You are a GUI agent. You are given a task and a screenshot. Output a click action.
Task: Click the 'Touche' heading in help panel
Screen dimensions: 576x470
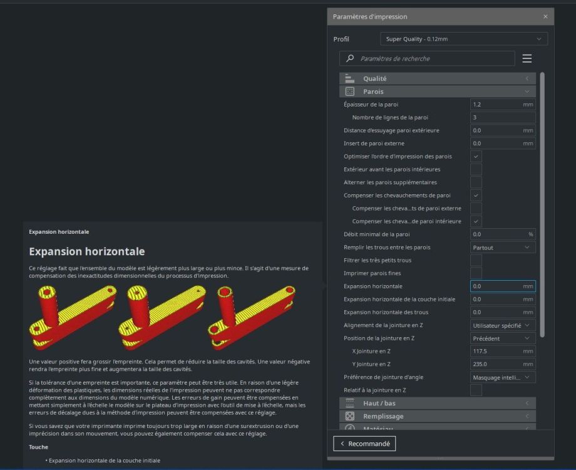point(39,447)
